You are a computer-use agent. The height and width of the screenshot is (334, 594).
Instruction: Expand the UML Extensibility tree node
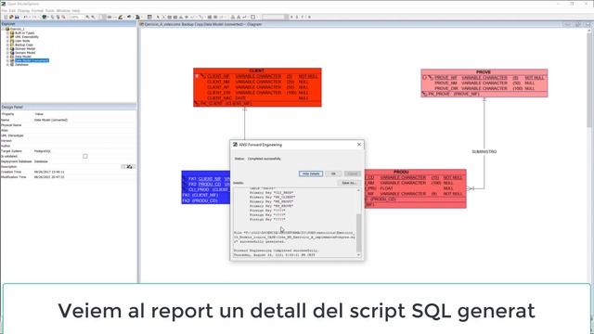[7, 37]
